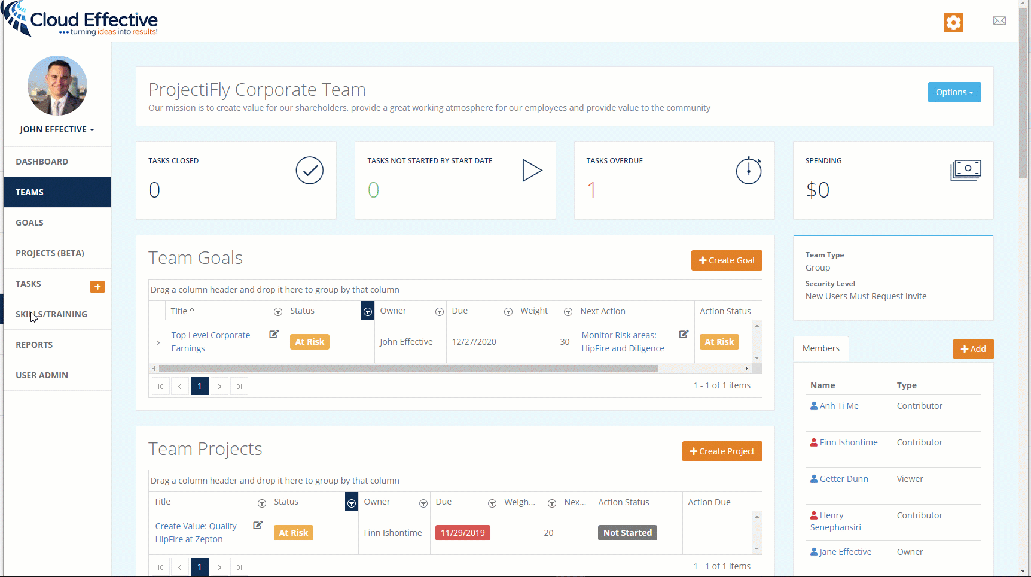Edit Create Value: Qualify HipFire project
The width and height of the screenshot is (1031, 577).
coord(258,526)
